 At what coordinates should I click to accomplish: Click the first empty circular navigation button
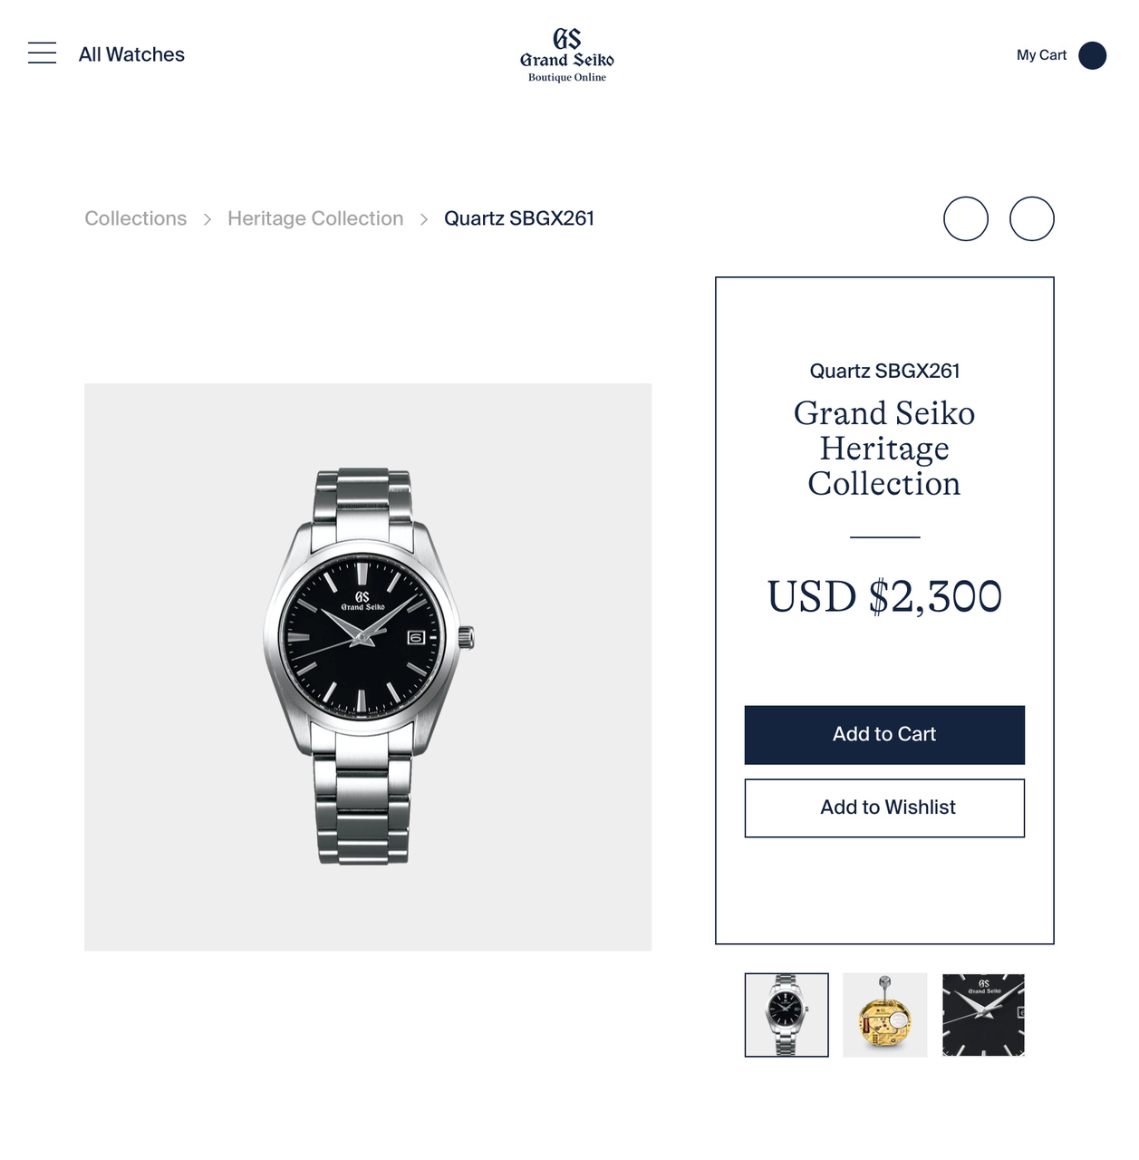pos(966,218)
